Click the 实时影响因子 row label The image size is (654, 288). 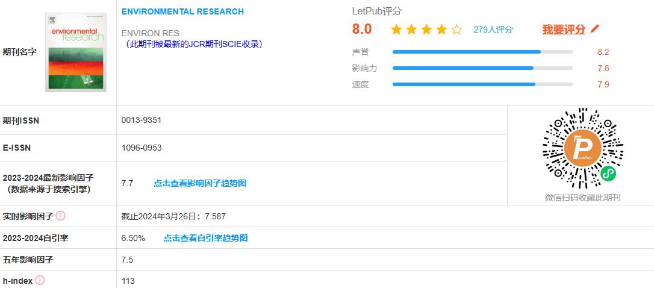pyautogui.click(x=28, y=216)
